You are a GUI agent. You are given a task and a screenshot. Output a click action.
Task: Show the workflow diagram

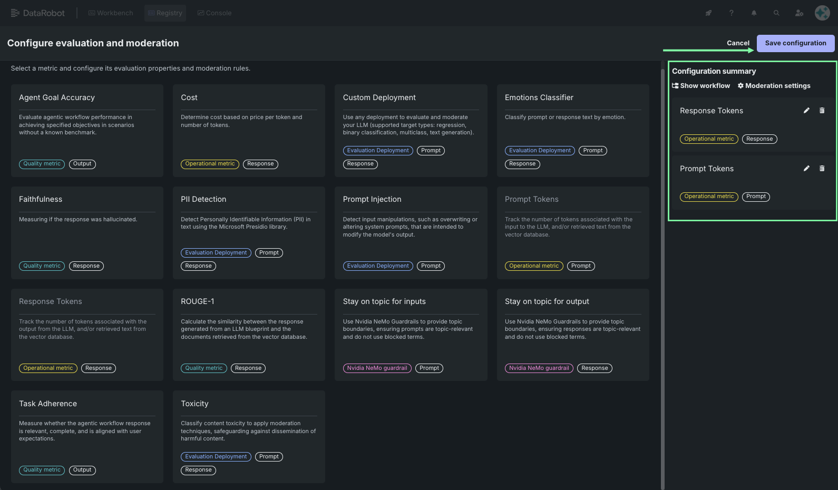tap(701, 86)
